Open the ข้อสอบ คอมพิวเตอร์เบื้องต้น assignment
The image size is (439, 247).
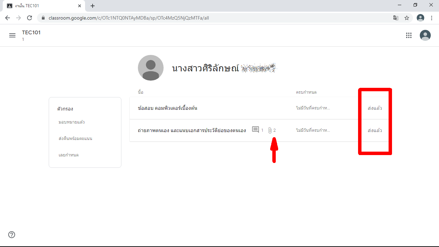pyautogui.click(x=167, y=108)
